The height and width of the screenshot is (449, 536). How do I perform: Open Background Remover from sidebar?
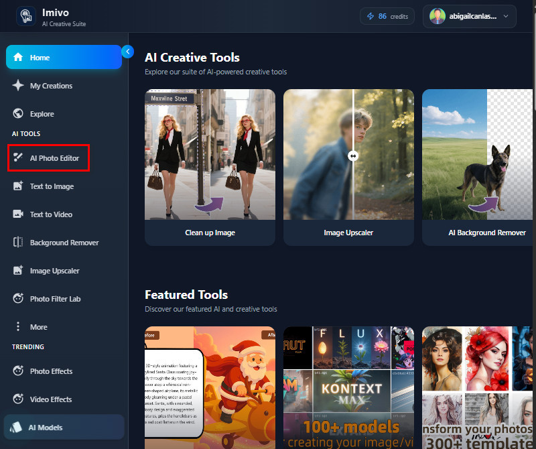[64, 242]
